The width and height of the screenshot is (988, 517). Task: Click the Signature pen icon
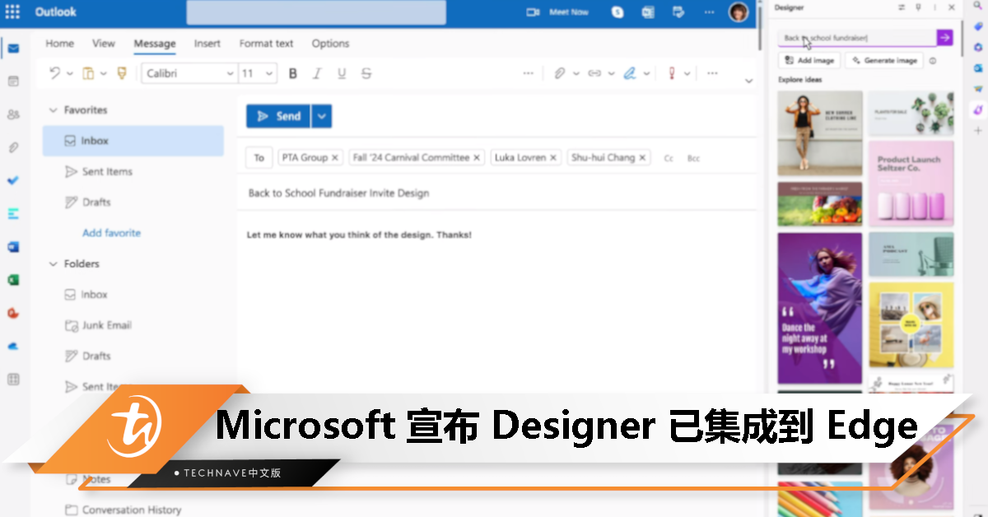(630, 73)
